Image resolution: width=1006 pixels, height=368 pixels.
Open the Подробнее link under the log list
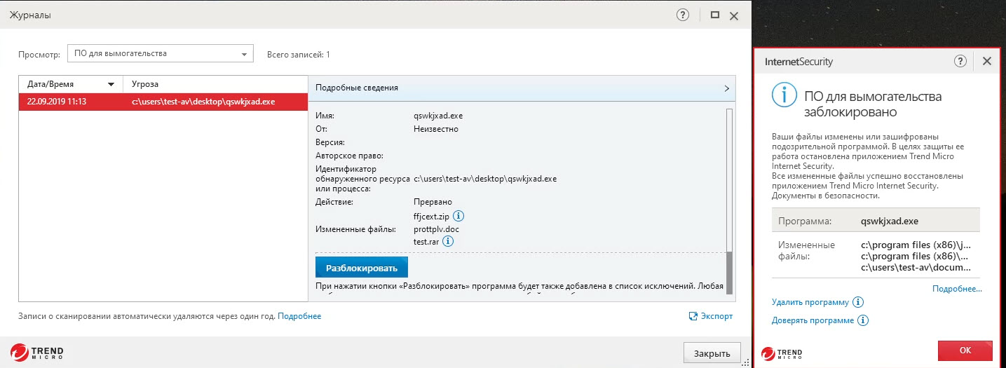299,316
